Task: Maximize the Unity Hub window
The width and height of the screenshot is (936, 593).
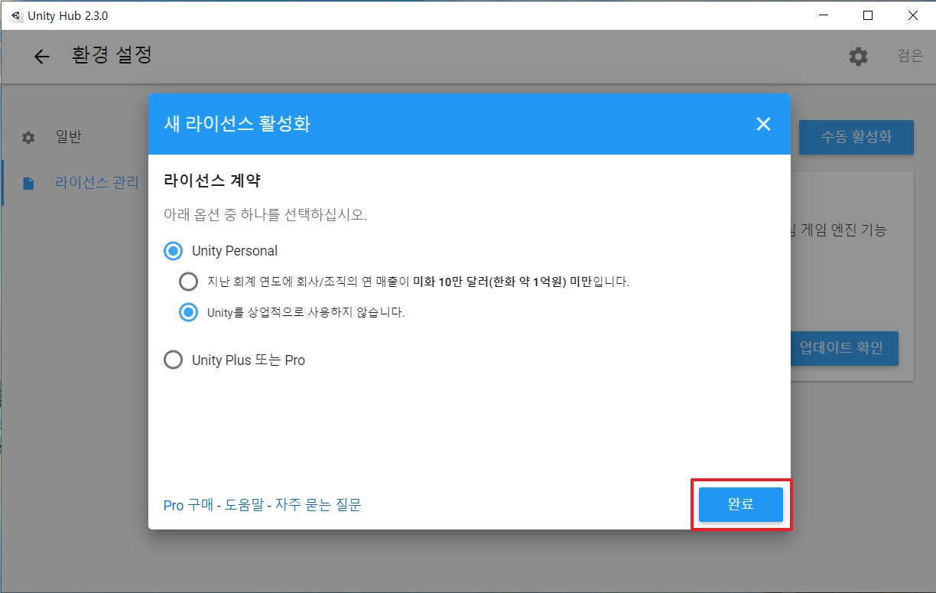Action: point(867,15)
